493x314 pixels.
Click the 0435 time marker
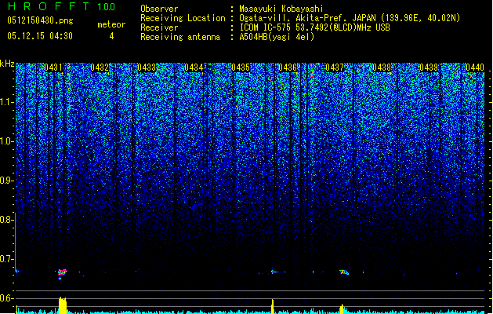pos(241,68)
